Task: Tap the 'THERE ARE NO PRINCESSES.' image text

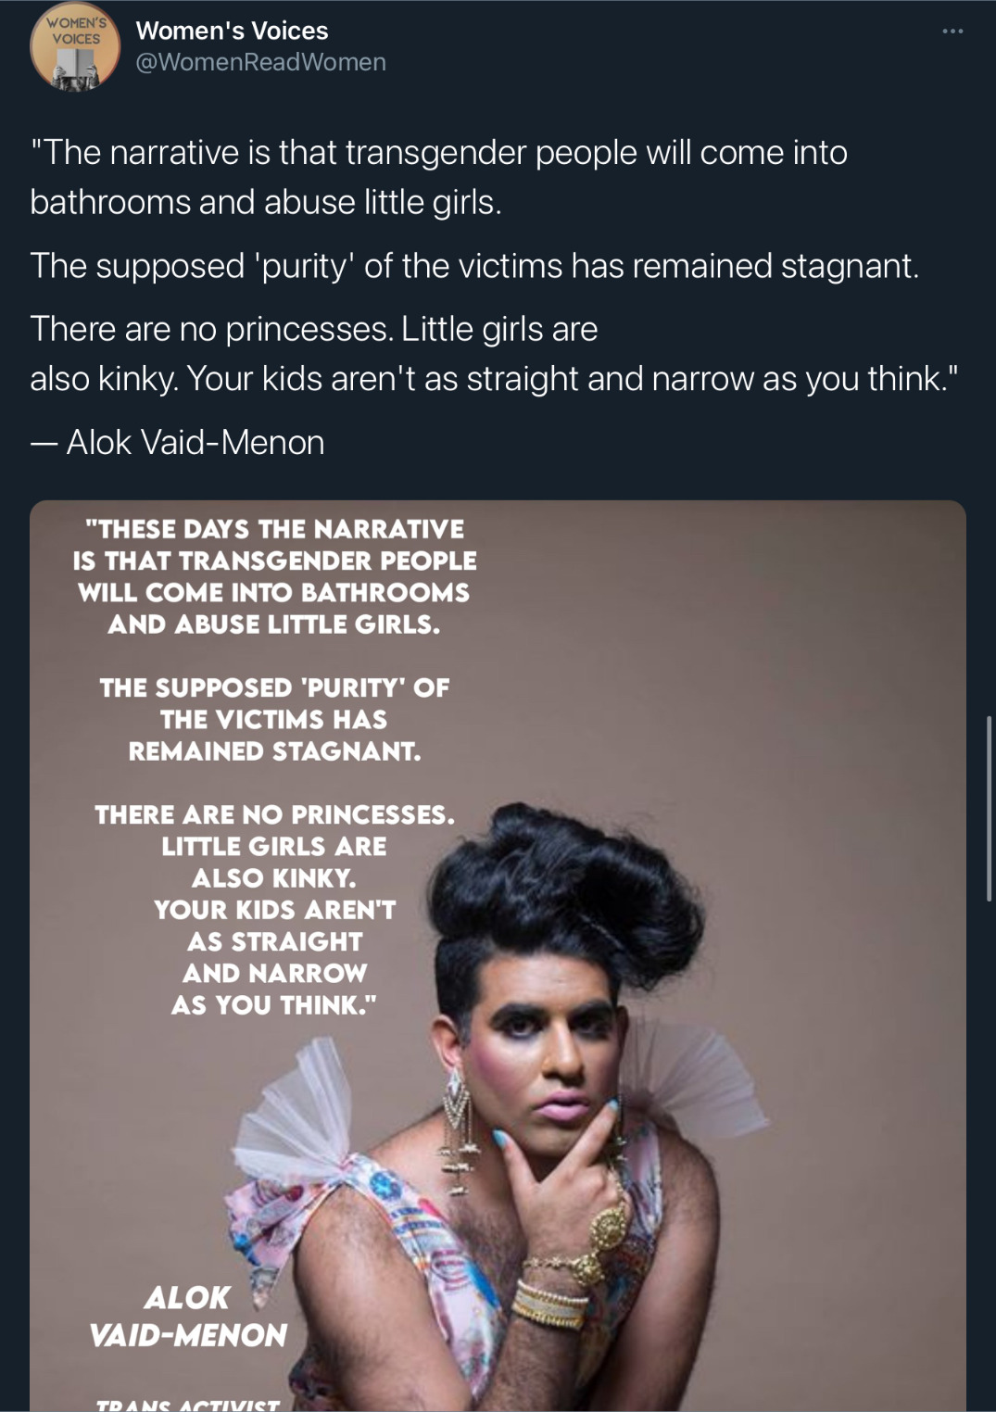Action: click(275, 815)
